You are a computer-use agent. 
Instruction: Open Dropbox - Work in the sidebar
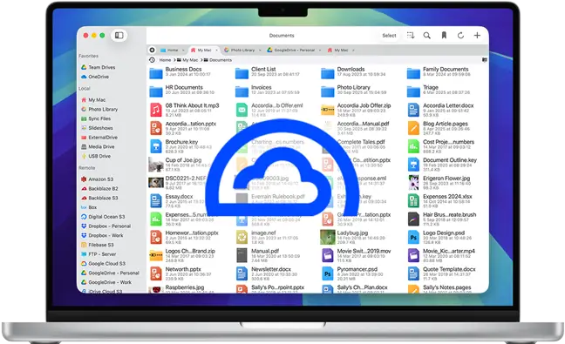click(x=102, y=235)
